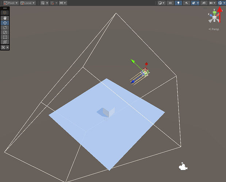Open the Local handle rotation dropdown

tap(28, 3)
